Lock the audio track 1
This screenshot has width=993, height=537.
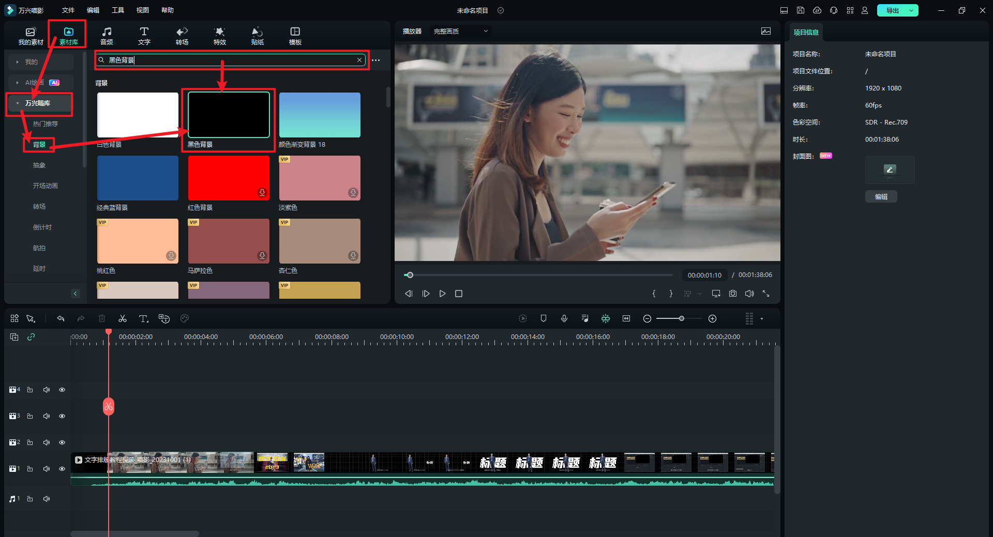30,499
